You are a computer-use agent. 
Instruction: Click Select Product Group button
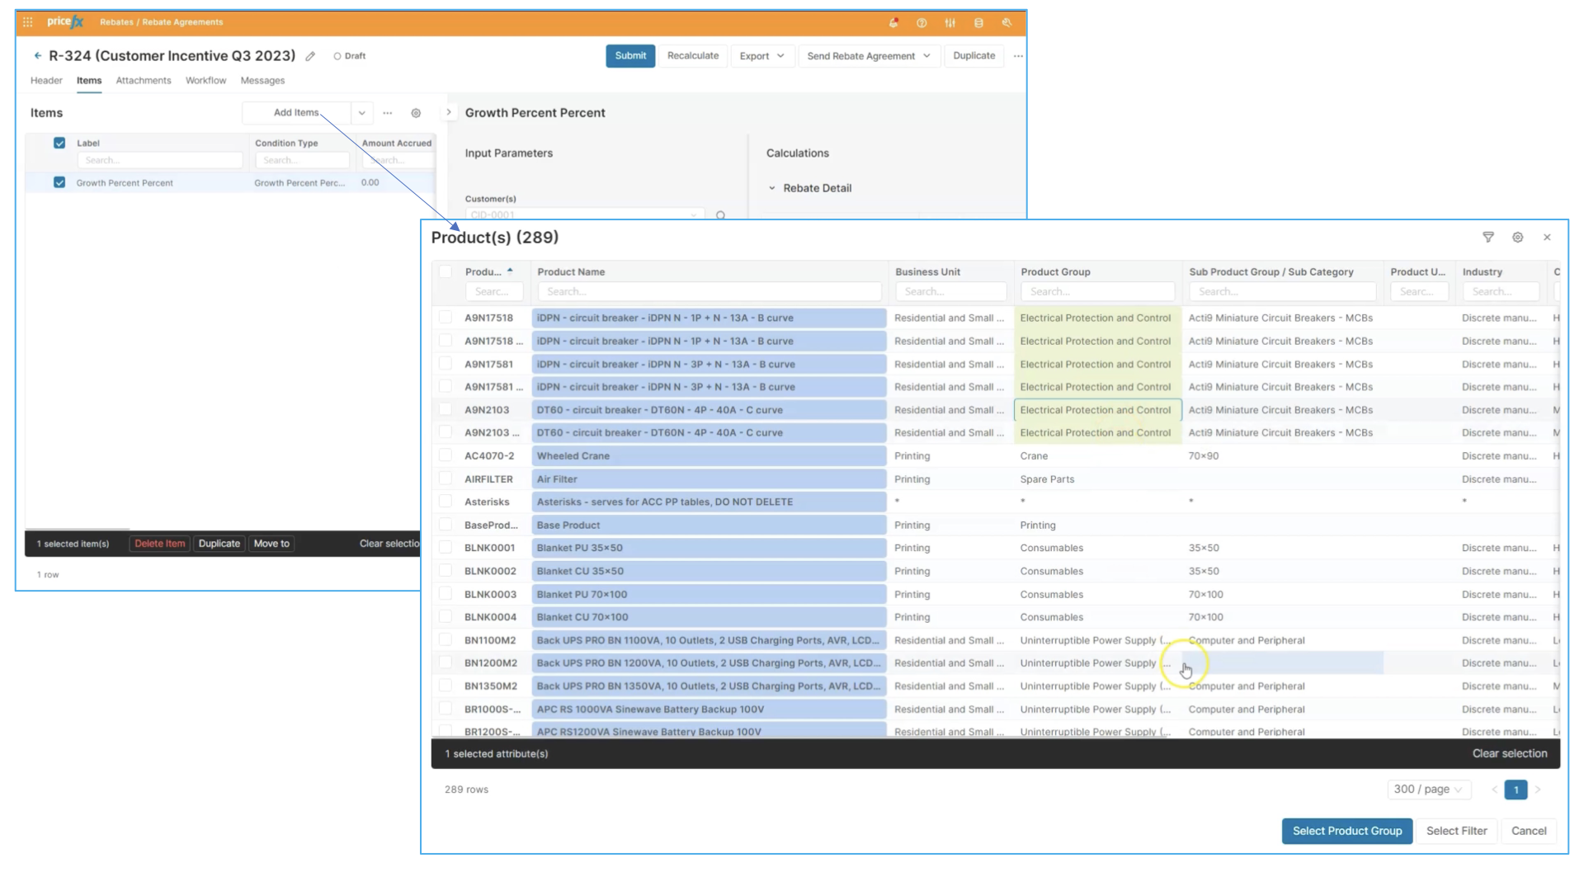coord(1347,832)
